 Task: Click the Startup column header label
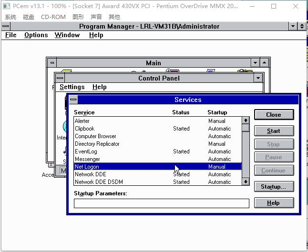[x=217, y=112]
